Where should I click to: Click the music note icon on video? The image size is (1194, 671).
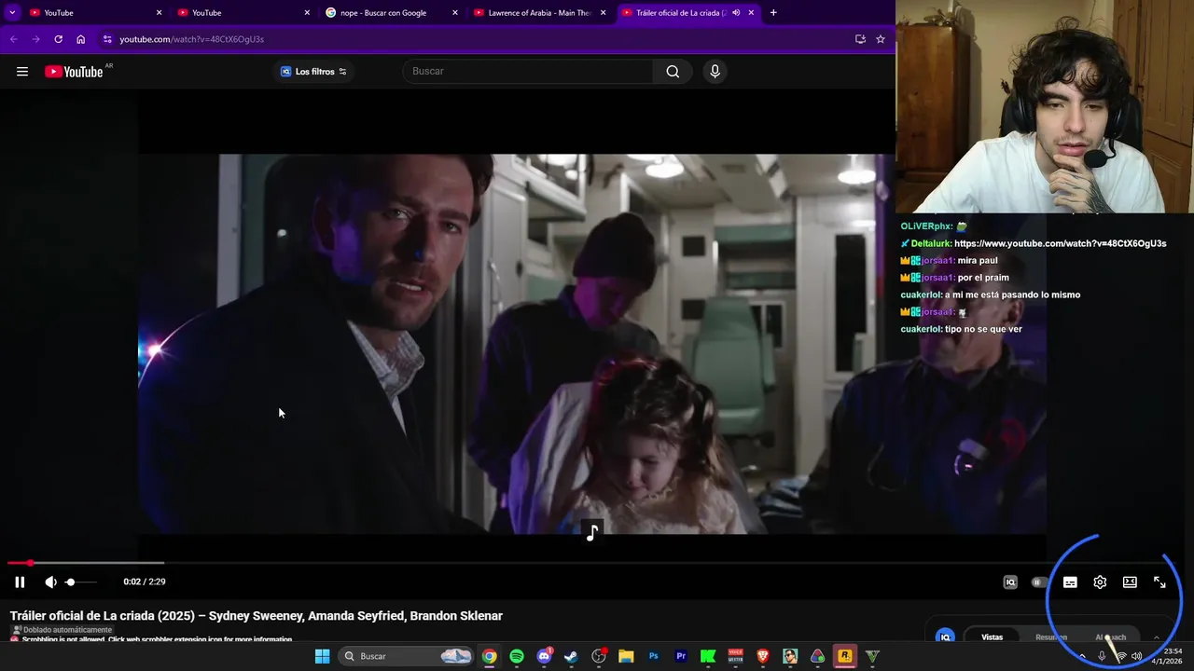click(591, 532)
